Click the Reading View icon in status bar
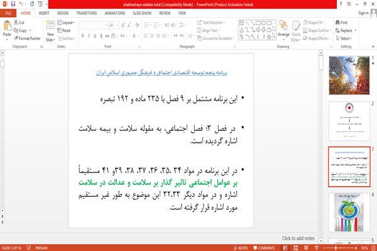377x251 pixels. tap(306, 248)
